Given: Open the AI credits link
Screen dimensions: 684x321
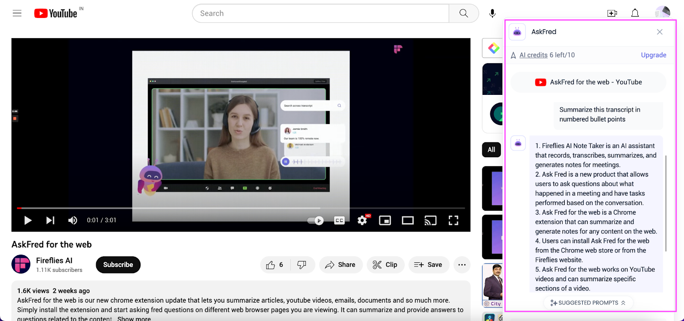Looking at the screenshot, I should click(534, 55).
